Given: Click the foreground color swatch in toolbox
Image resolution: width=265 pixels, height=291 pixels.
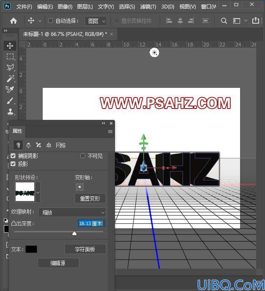Looking at the screenshot, I should [6, 229].
